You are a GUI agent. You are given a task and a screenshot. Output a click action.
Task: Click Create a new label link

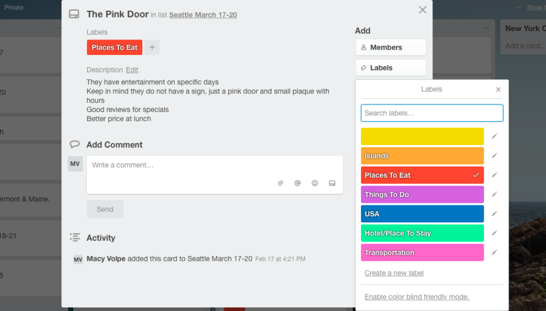tap(394, 273)
